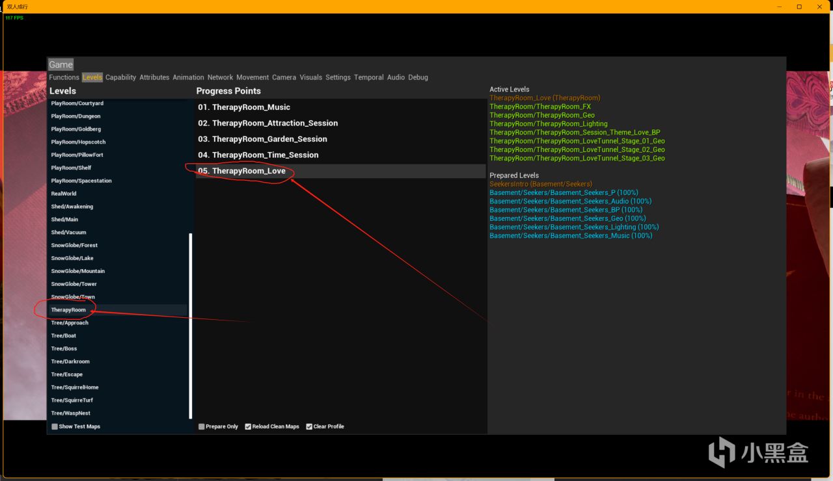Select progress point 01. TherapyRoom_Music

(341, 107)
